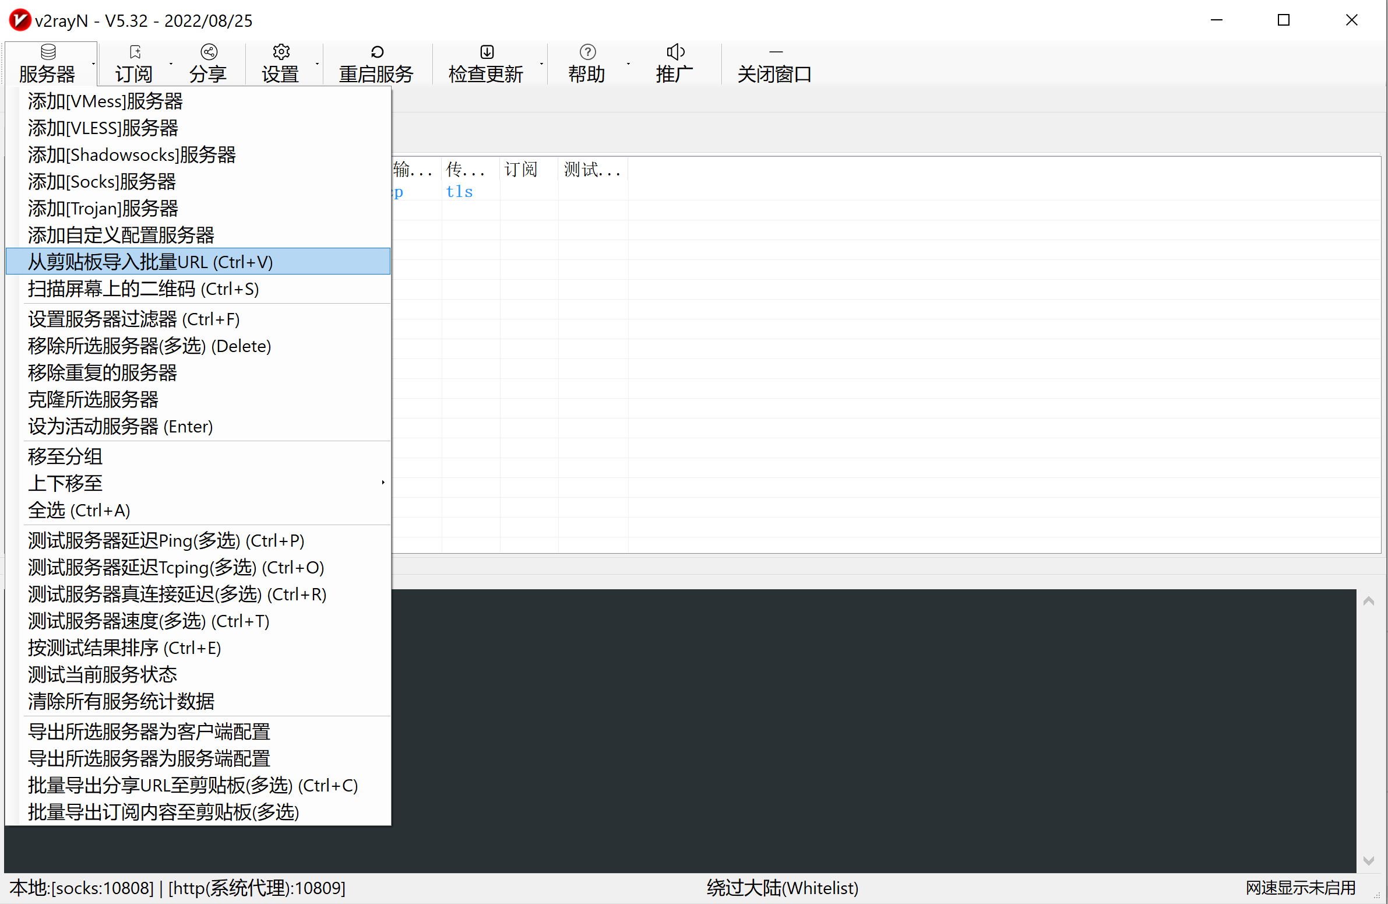Click the 分享 share toolbar icon
Image resolution: width=1388 pixels, height=904 pixels.
click(209, 52)
